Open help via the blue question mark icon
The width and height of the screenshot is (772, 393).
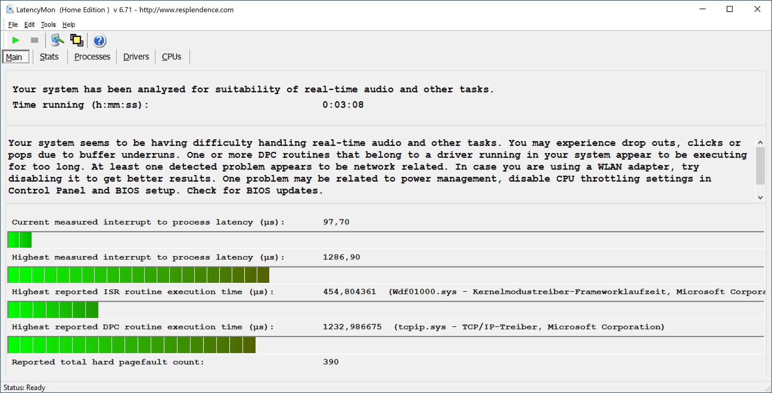coord(99,41)
